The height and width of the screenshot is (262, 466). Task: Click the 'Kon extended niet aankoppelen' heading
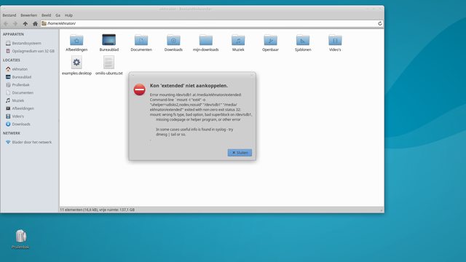click(189, 86)
